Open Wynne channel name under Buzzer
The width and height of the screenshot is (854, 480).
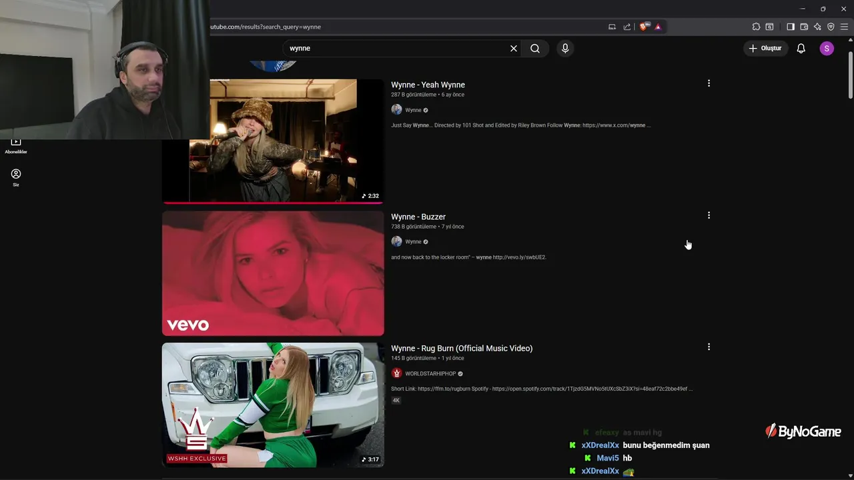413,242
